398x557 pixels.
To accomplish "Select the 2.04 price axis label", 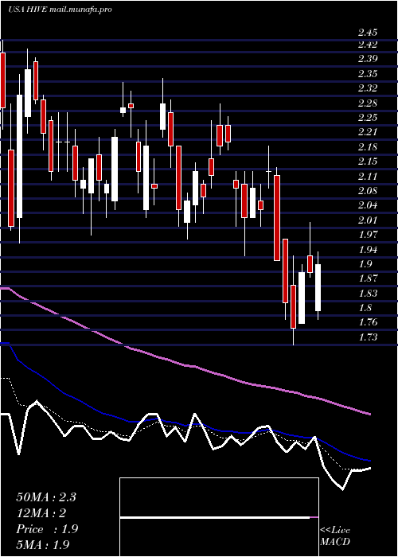I will [368, 205].
